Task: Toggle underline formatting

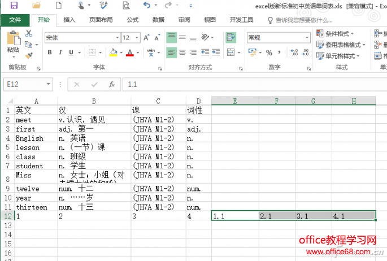Action: tap(71, 53)
